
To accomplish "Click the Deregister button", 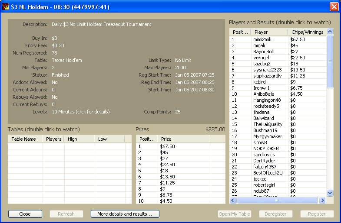I will (x=275, y=214).
